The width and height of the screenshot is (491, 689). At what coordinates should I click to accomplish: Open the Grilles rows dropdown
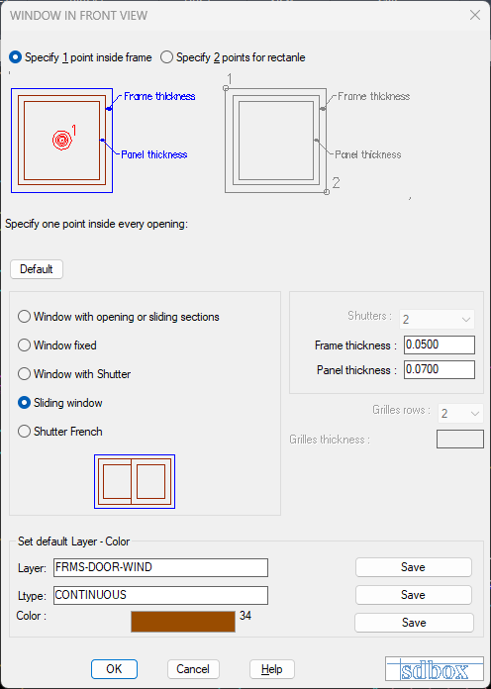[x=460, y=414]
